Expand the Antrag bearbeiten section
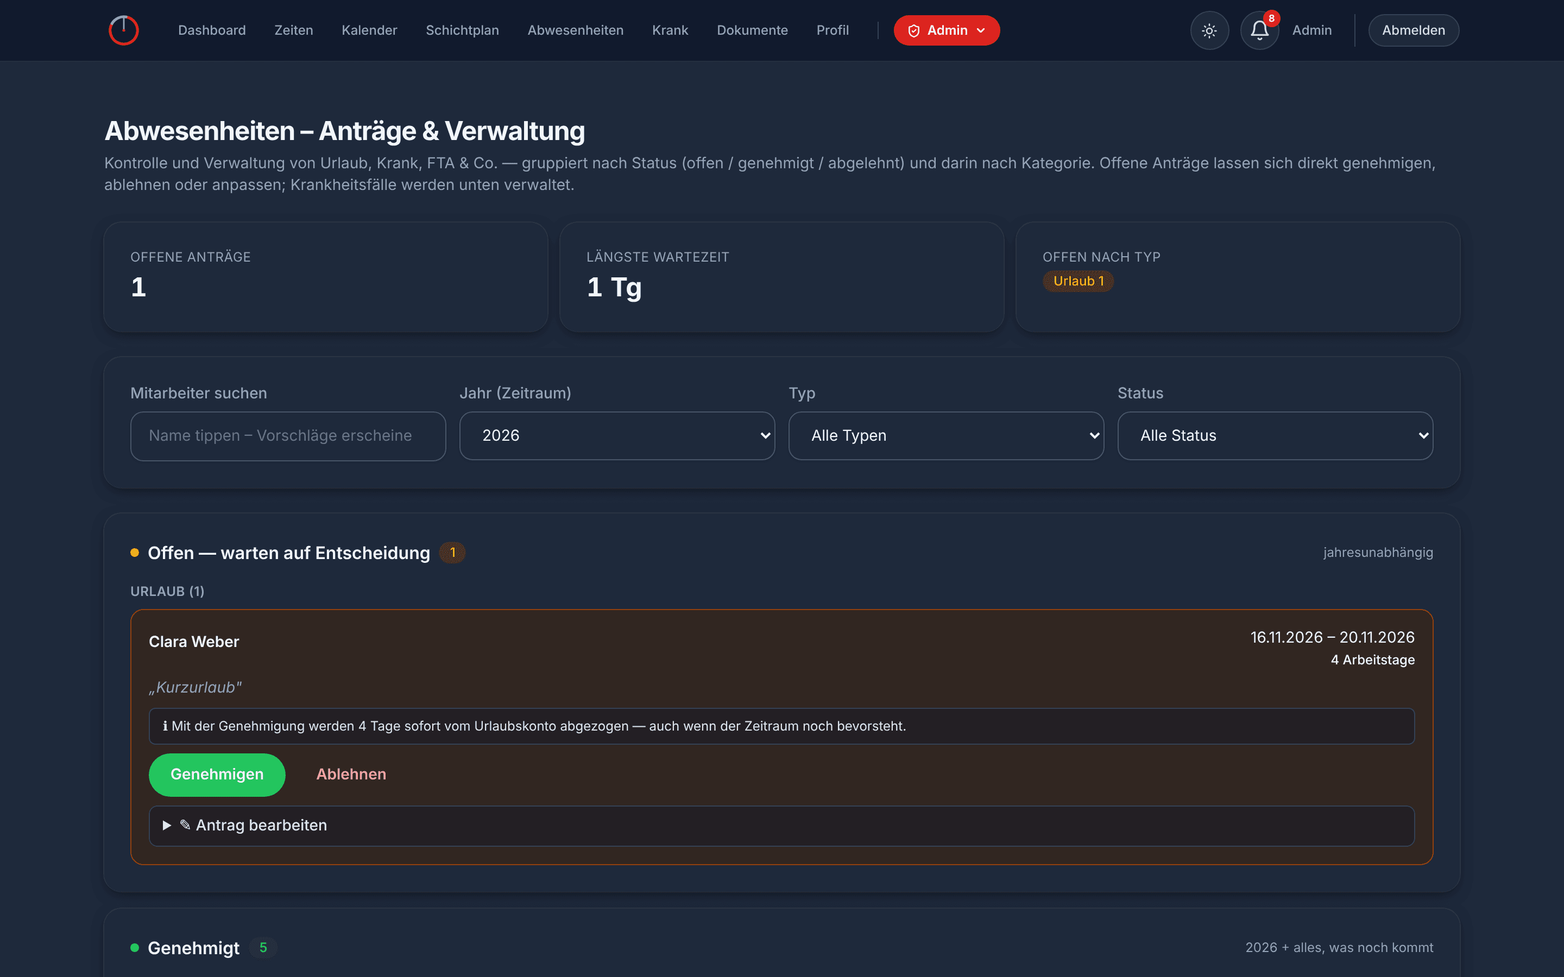 point(781,826)
